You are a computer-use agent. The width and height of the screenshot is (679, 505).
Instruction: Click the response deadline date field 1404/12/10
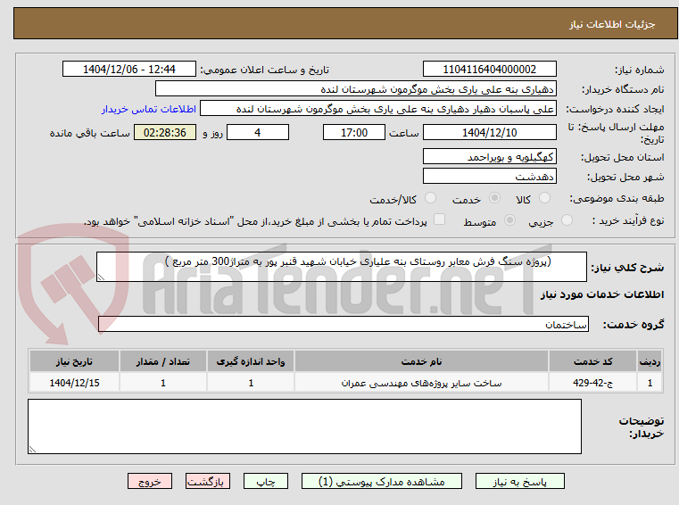pyautogui.click(x=489, y=132)
